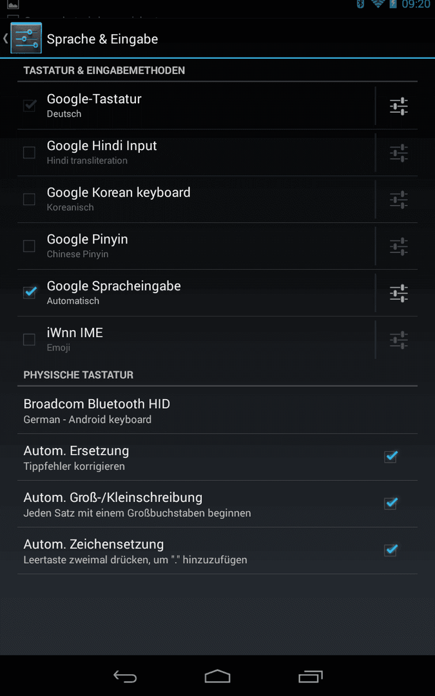Enable the Google Hindi Input checkbox

tap(29, 153)
